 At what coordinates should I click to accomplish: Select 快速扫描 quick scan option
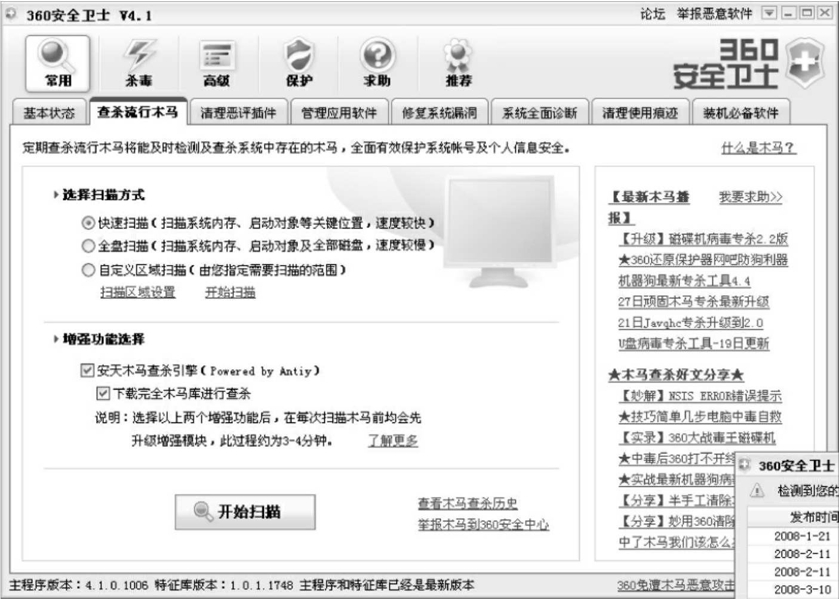tap(88, 223)
